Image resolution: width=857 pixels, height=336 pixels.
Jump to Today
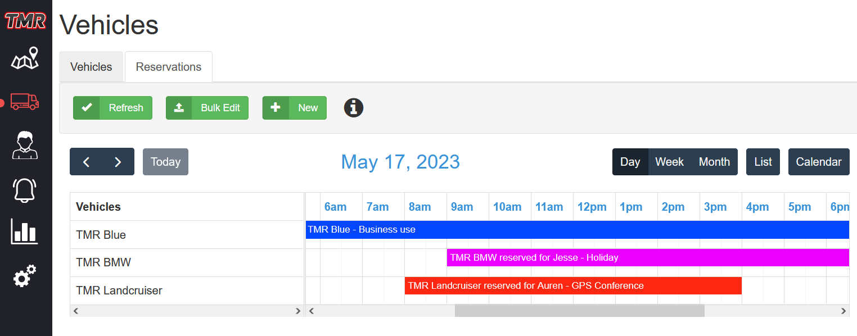[x=165, y=162]
